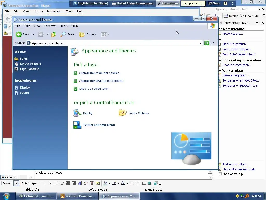This screenshot has width=266, height=200.
Task: Expand the Font Color dropdown arrow
Action: (127, 184)
